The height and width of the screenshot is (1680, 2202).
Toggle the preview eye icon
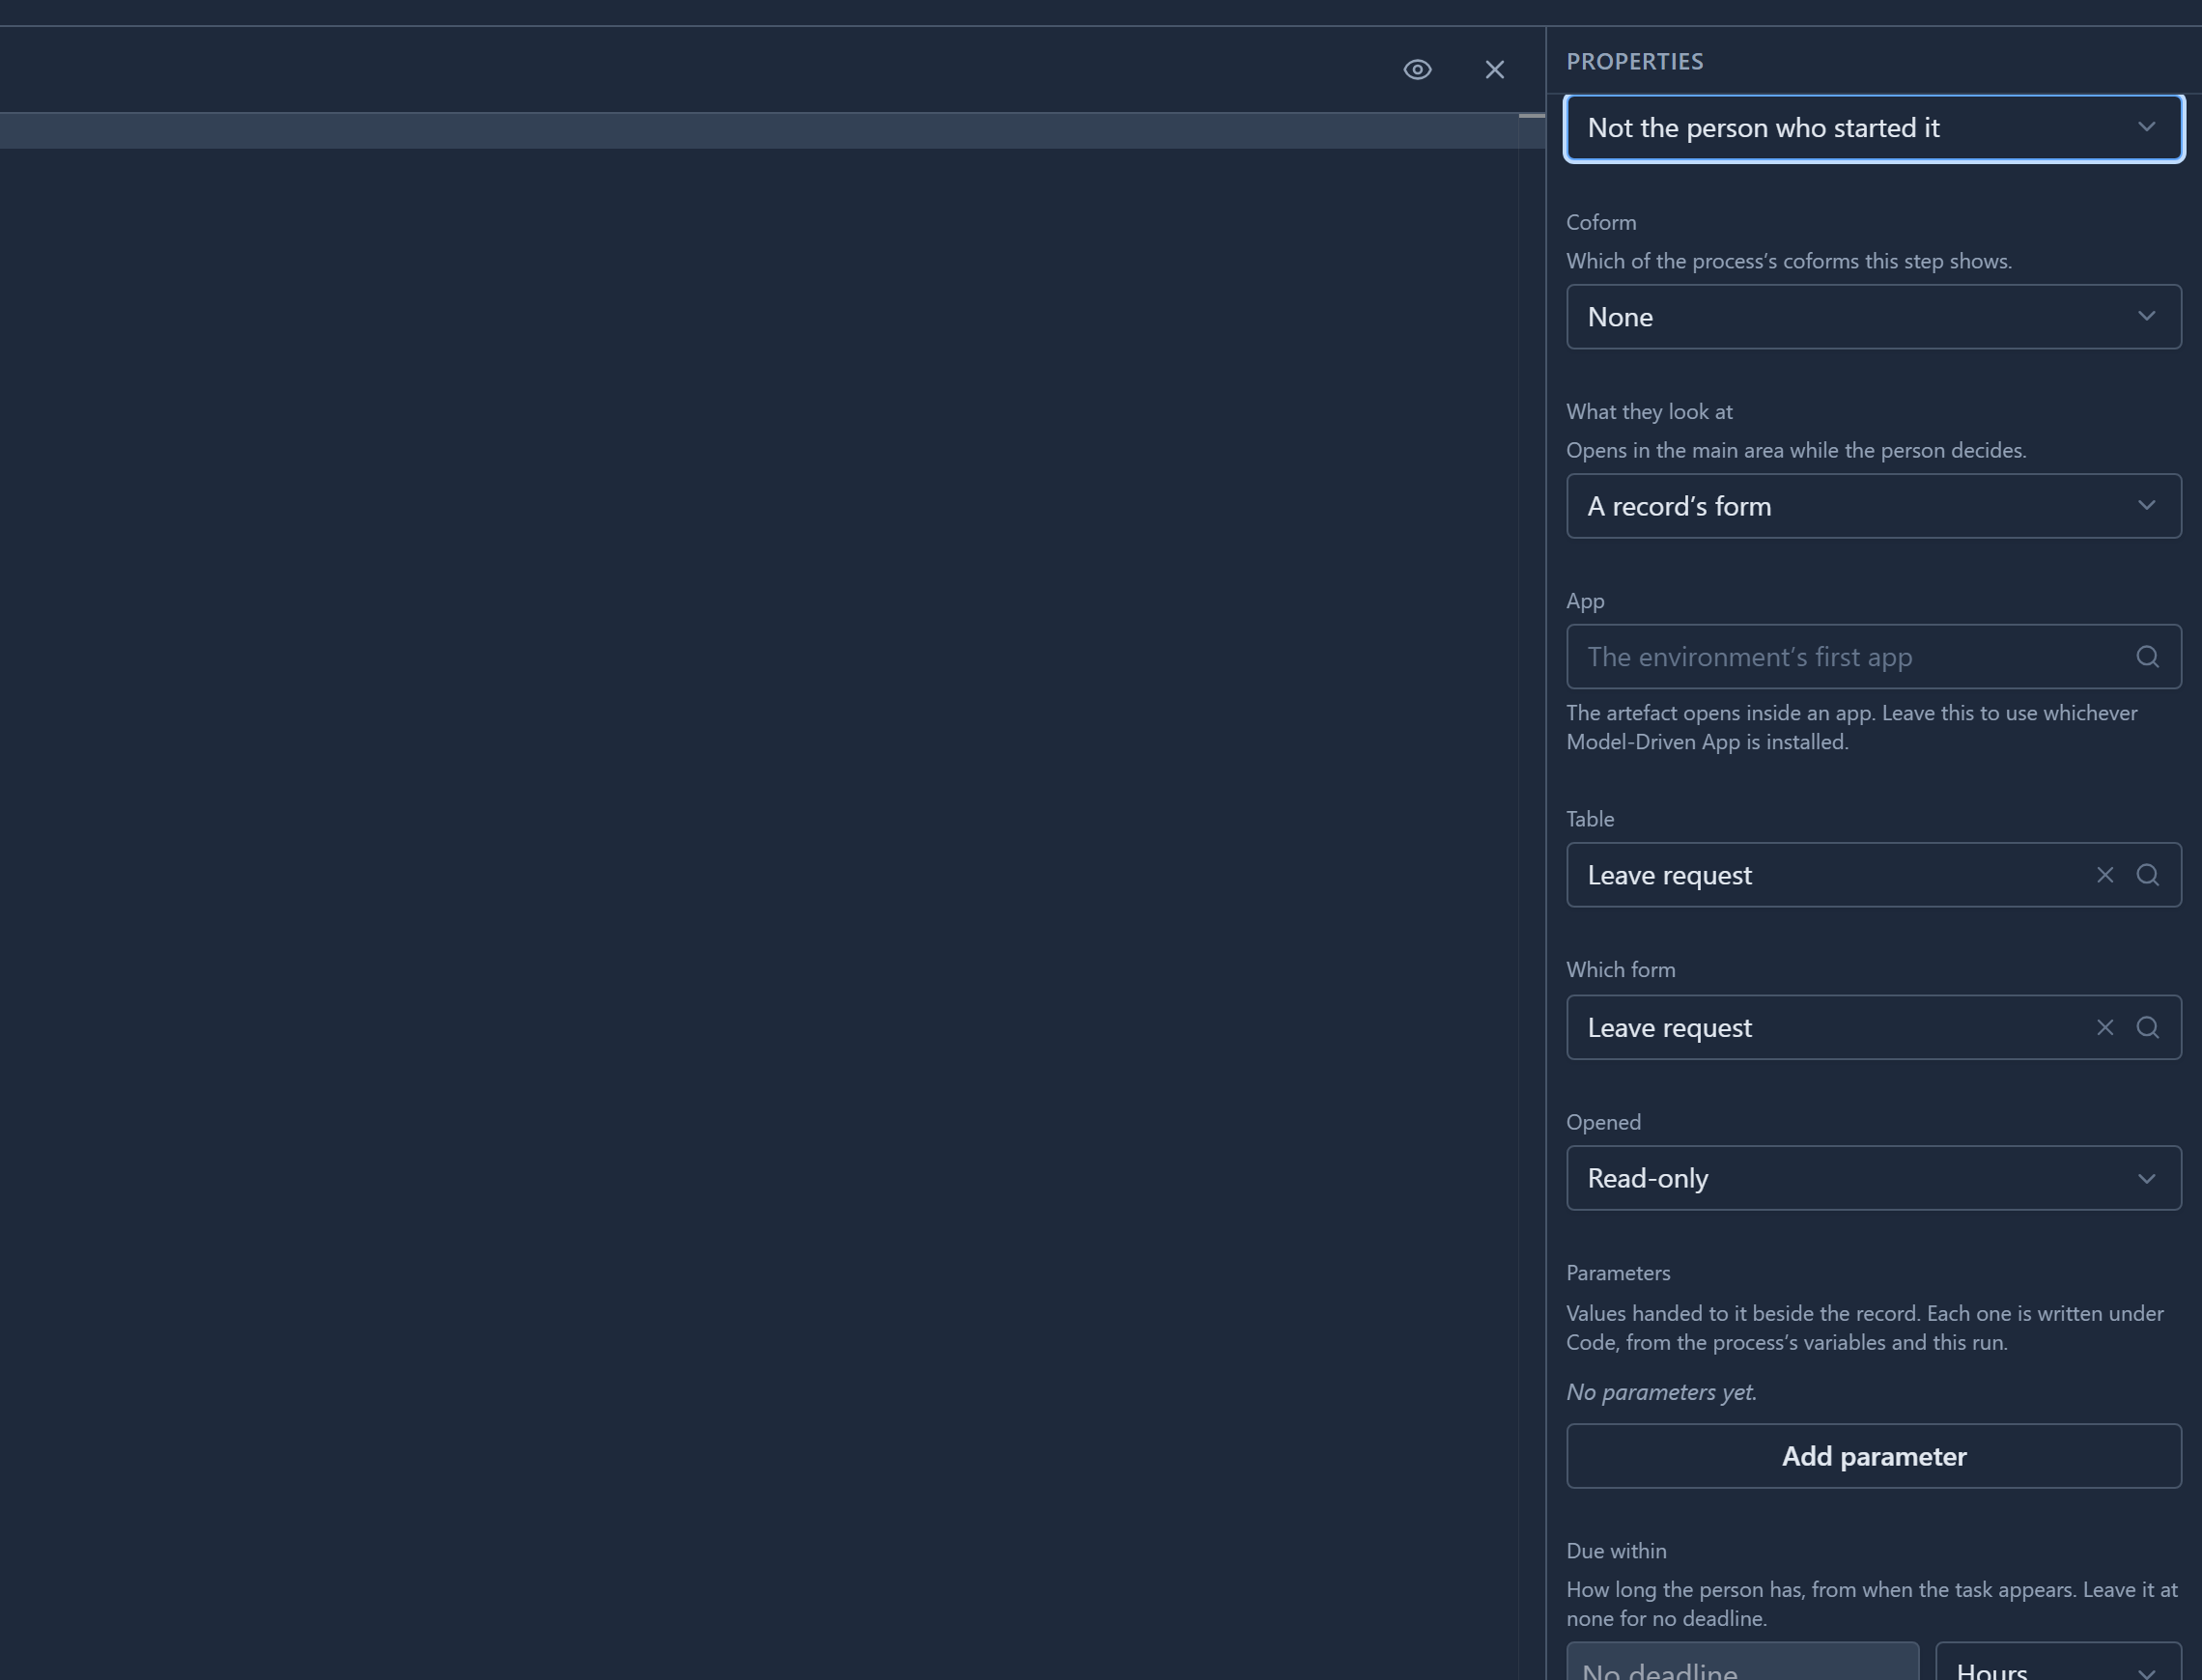1417,69
